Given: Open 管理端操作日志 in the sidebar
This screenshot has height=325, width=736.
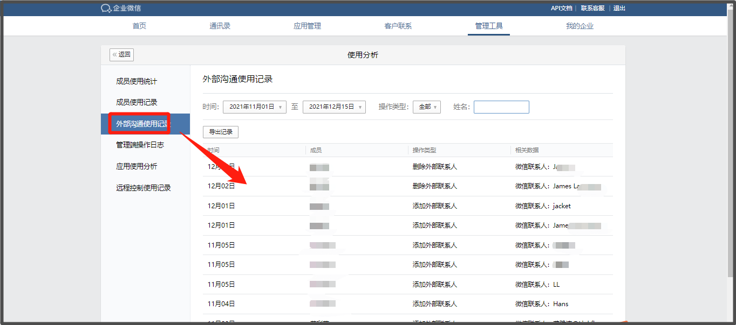Looking at the screenshot, I should click(x=140, y=145).
